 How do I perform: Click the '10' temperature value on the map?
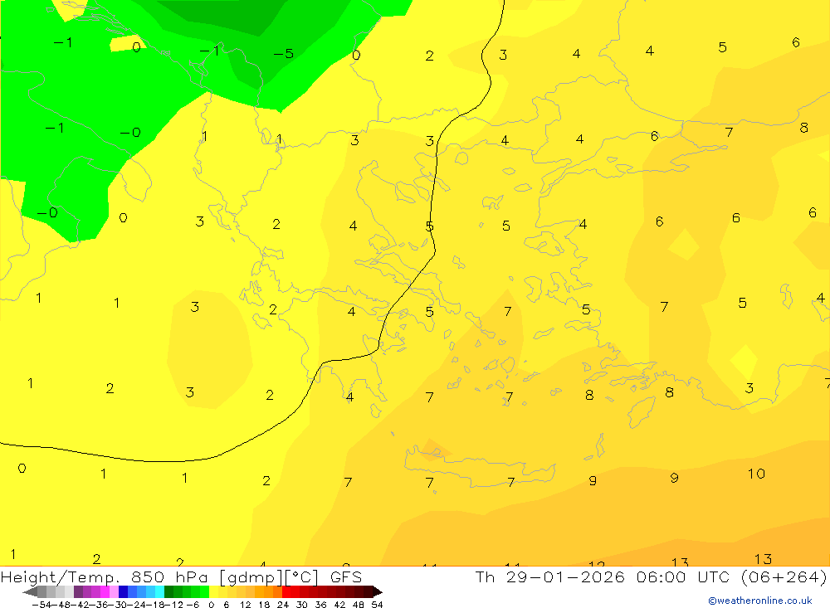pyautogui.click(x=756, y=474)
